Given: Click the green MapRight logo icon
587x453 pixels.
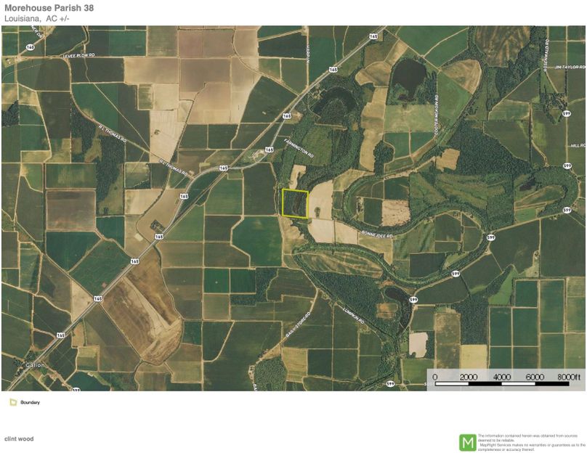Looking at the screenshot, I should 467,442.
